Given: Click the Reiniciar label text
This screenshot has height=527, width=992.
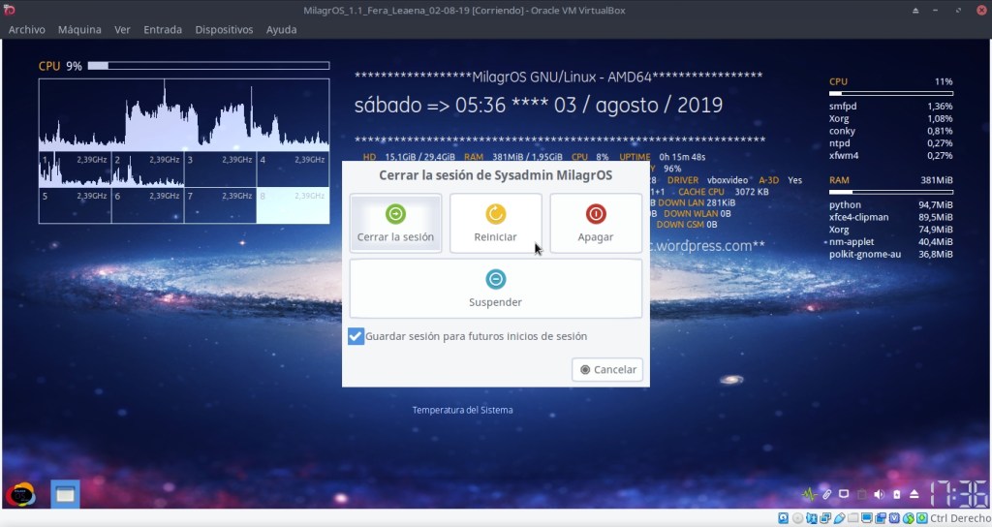Looking at the screenshot, I should (x=495, y=237).
